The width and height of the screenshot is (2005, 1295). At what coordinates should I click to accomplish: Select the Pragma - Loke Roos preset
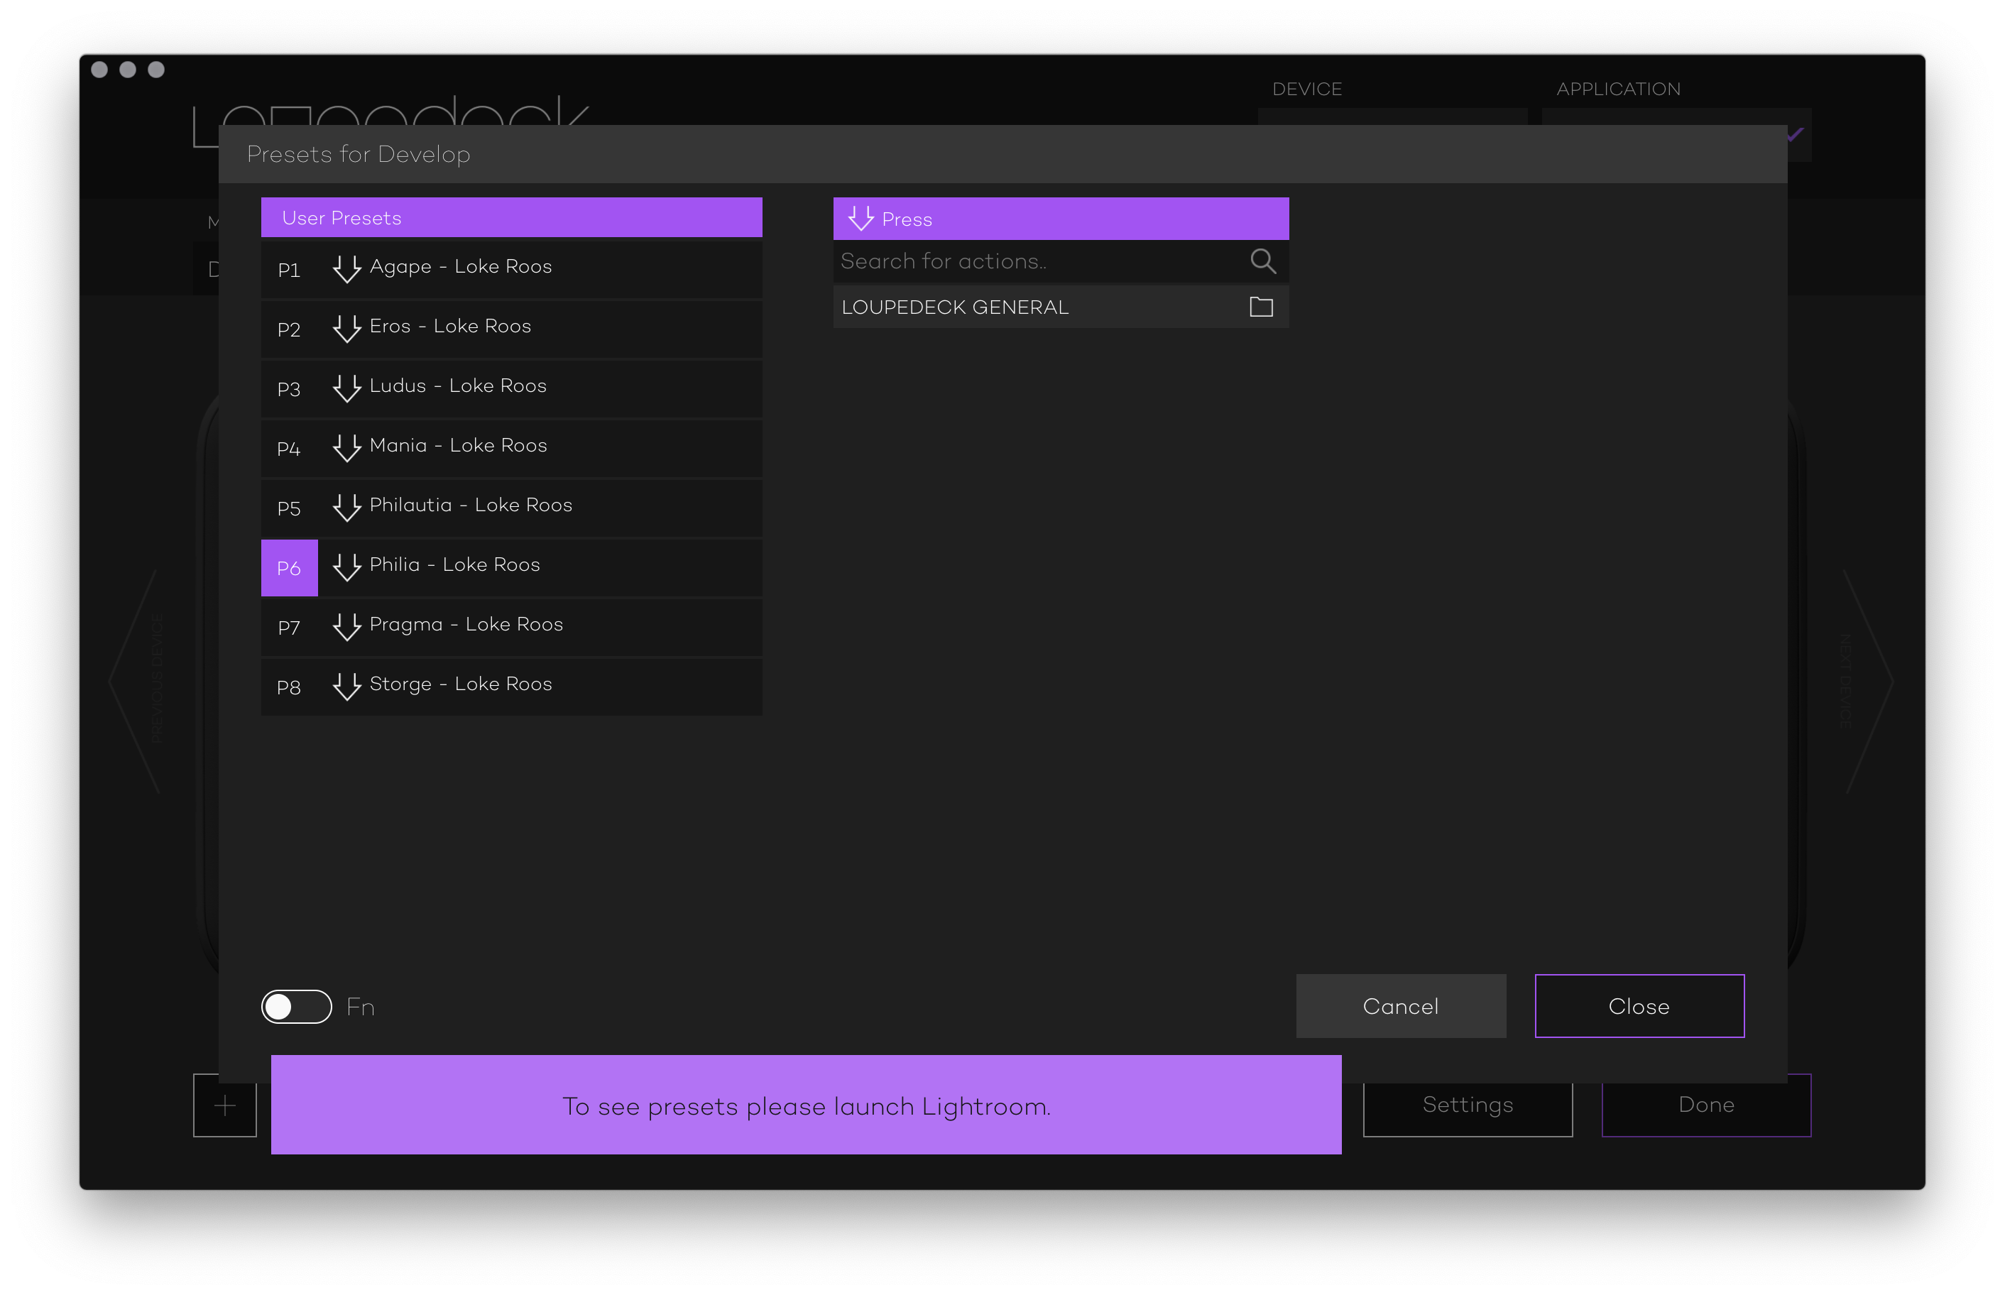466,625
